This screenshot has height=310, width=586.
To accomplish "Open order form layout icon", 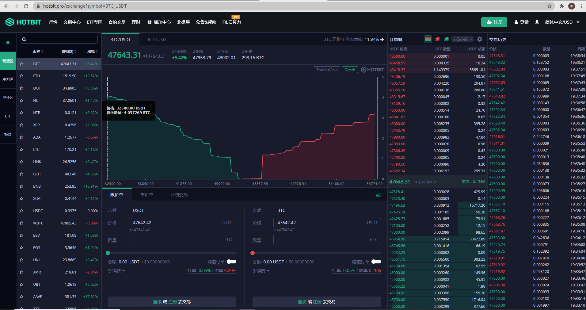I will pos(379,195).
